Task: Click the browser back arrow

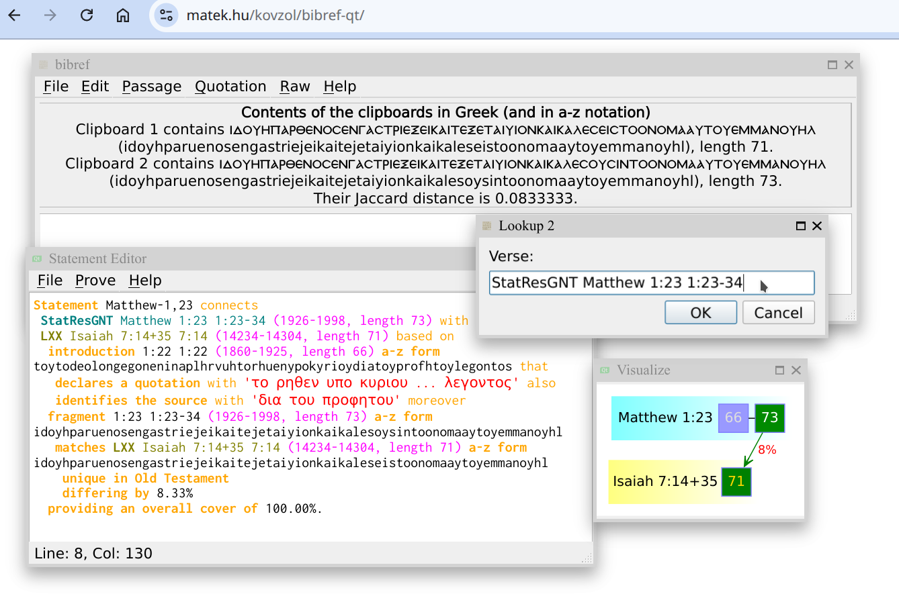Action: tap(14, 15)
